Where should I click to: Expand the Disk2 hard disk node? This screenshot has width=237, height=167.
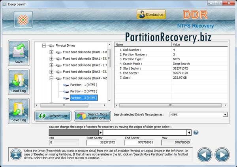[x=51, y=65]
